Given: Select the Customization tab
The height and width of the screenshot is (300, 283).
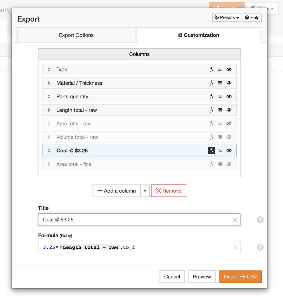Looking at the screenshot, I should click(x=198, y=35).
